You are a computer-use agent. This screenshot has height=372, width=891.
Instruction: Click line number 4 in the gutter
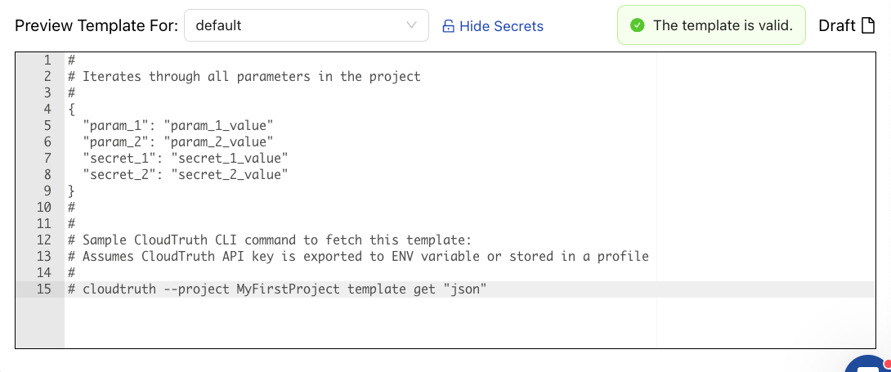(x=47, y=109)
